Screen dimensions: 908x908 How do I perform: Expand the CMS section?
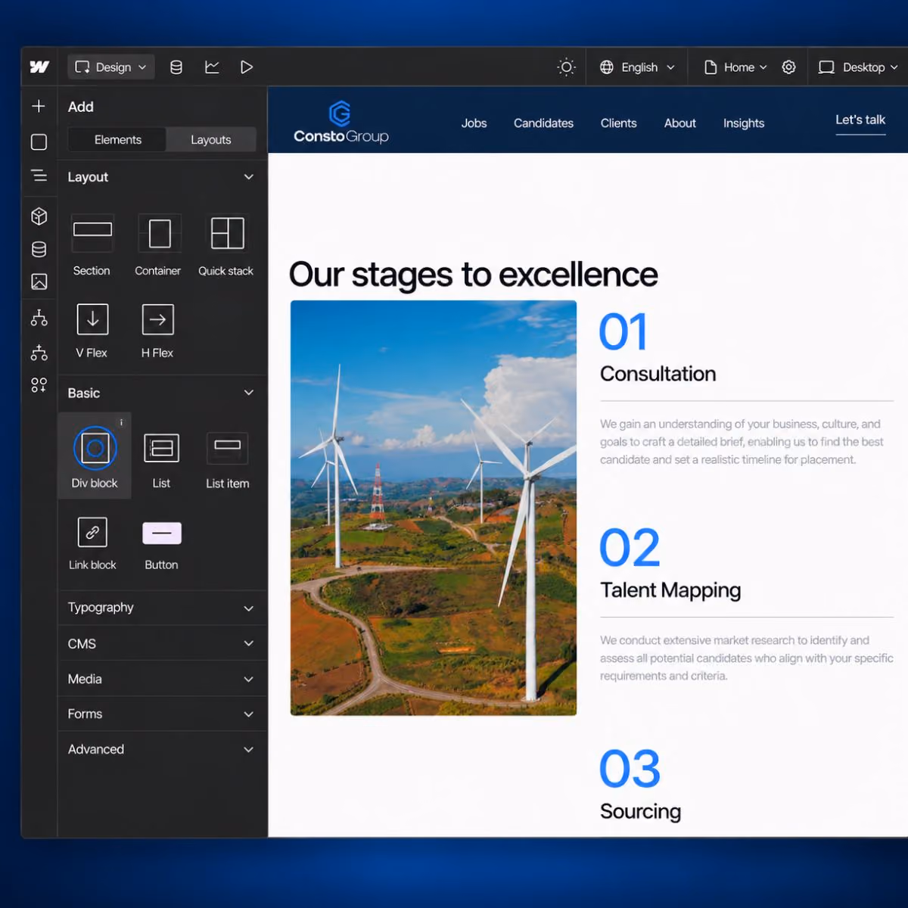click(162, 643)
